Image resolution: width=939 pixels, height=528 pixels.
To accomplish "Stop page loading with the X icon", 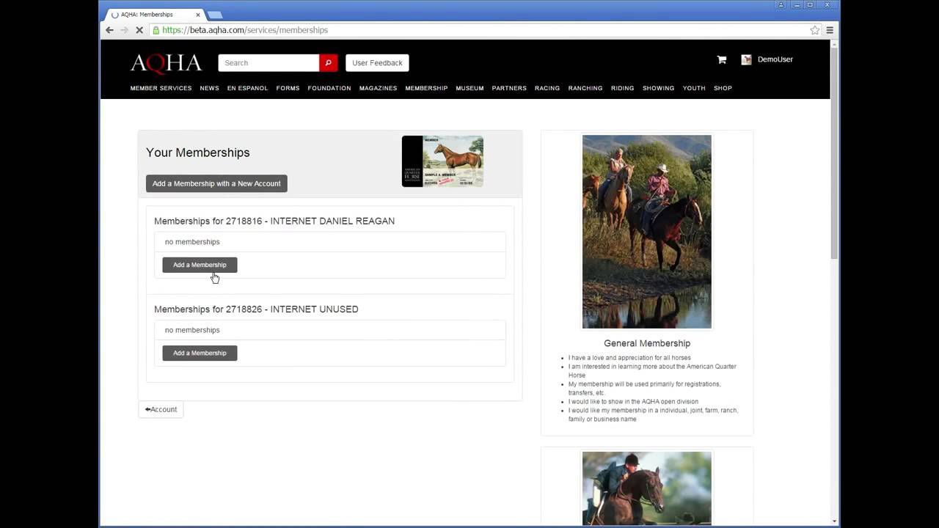I will point(139,30).
